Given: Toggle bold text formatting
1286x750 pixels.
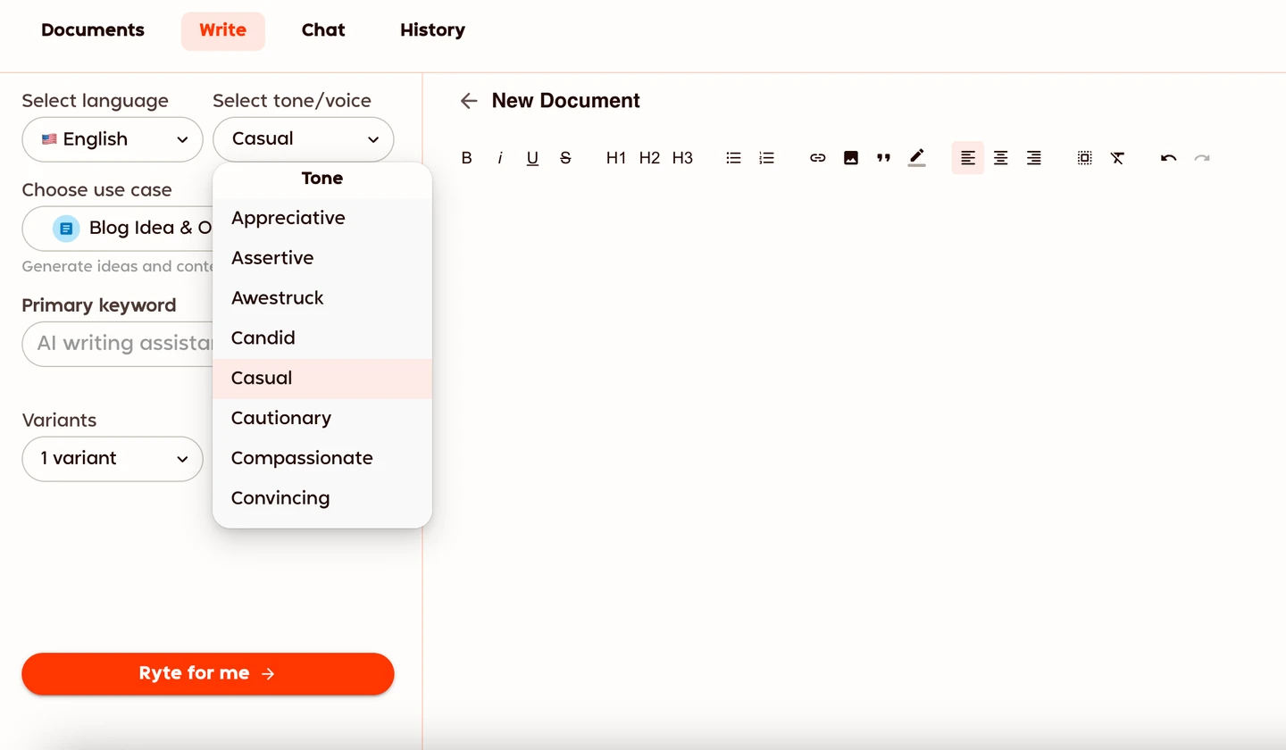Looking at the screenshot, I should click(466, 157).
